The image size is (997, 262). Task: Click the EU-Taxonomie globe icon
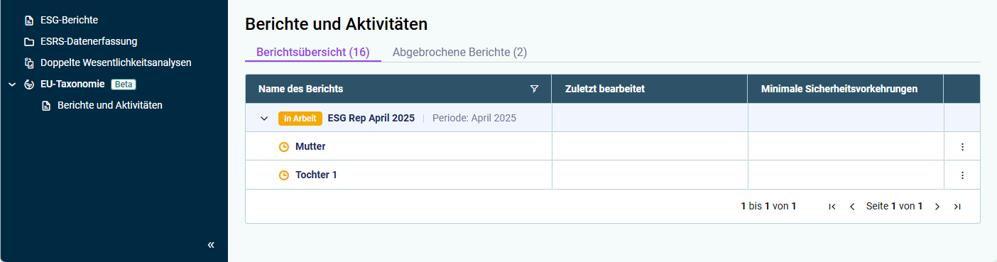pyautogui.click(x=29, y=84)
